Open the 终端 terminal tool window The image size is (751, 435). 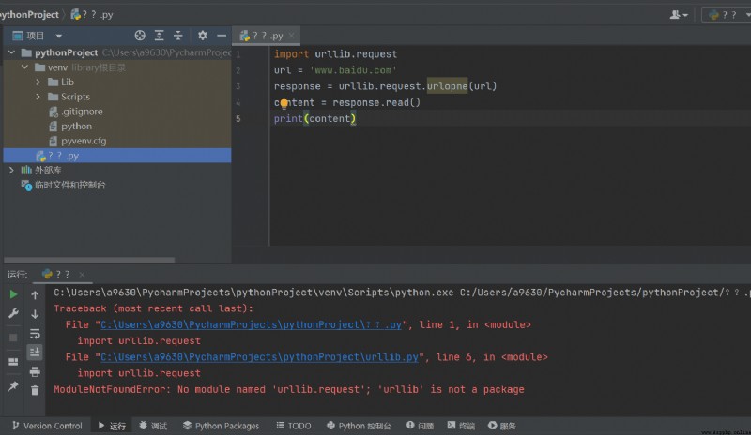[x=461, y=426]
